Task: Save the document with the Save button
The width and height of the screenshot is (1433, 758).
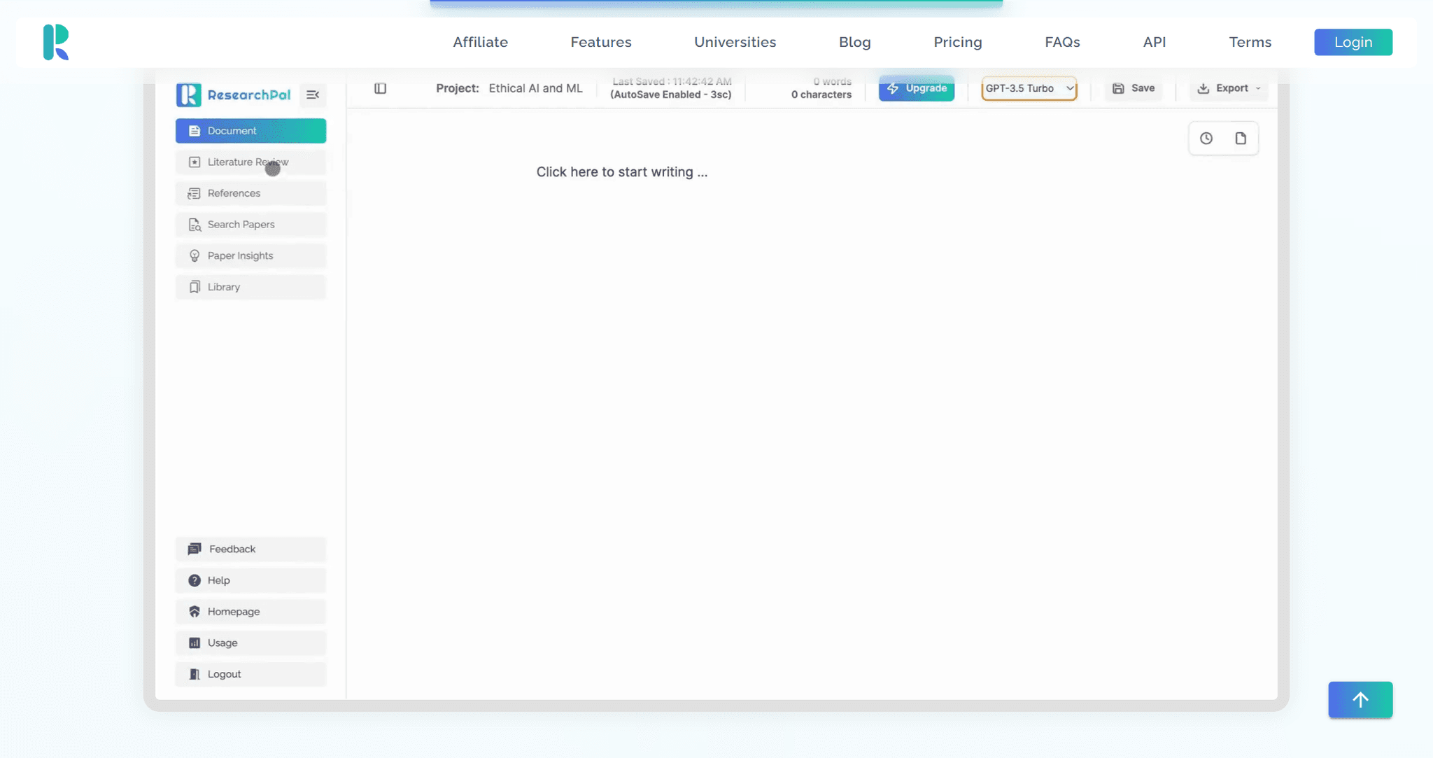Action: click(x=1134, y=88)
